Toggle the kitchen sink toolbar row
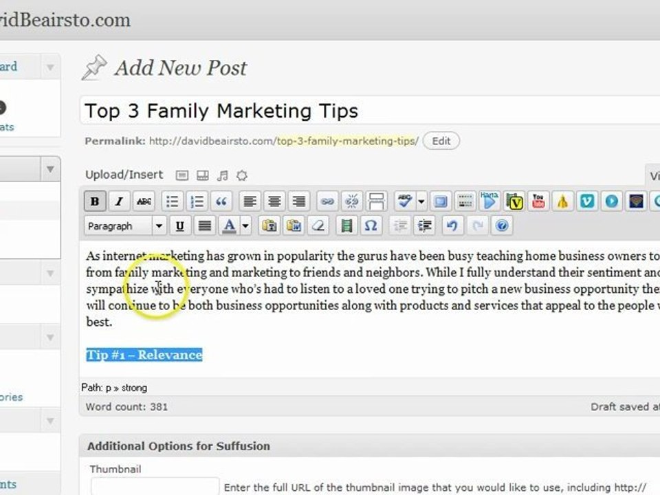The width and height of the screenshot is (660, 495). pyautogui.click(x=465, y=201)
